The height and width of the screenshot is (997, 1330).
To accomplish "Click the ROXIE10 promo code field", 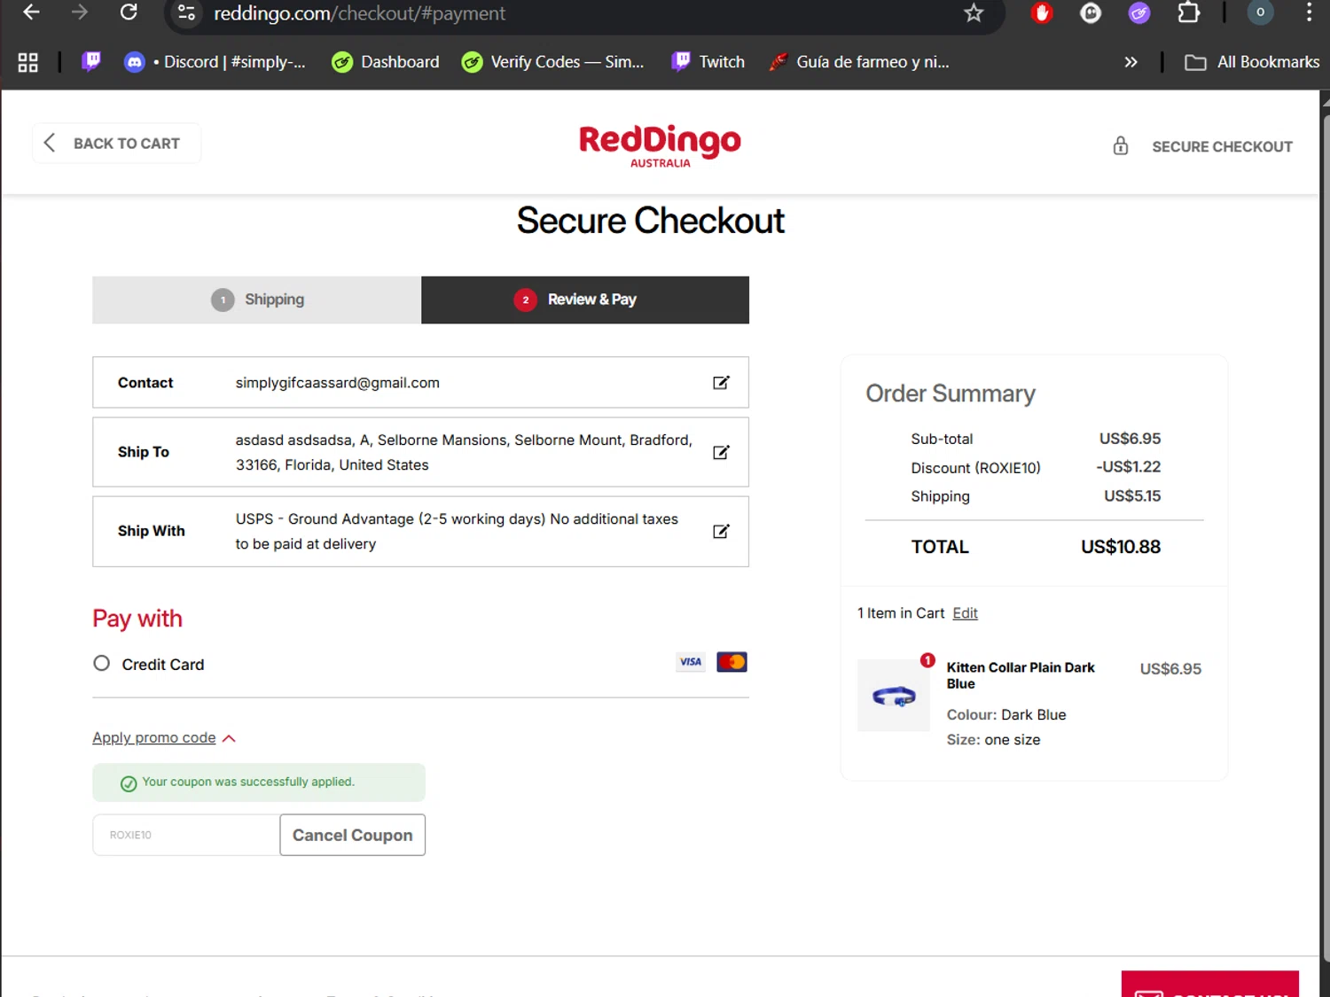I will coord(186,835).
